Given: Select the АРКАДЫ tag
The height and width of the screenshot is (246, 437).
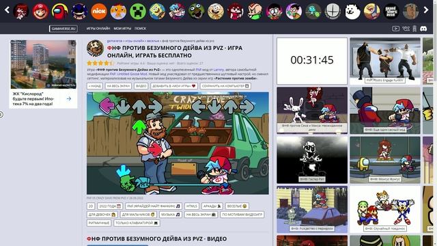Looking at the screenshot, I should pos(212,206).
